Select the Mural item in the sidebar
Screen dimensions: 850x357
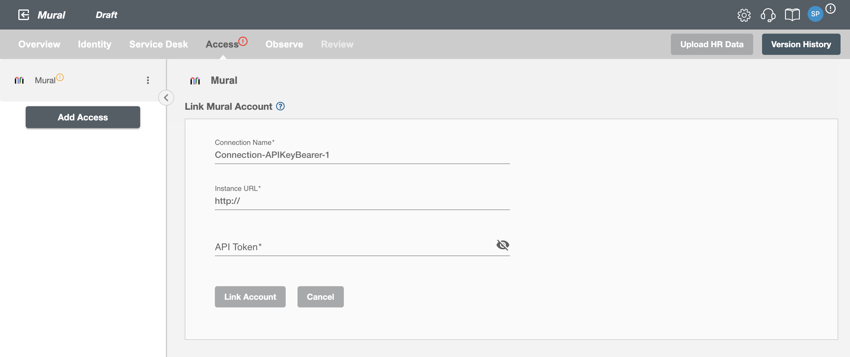[x=83, y=80]
